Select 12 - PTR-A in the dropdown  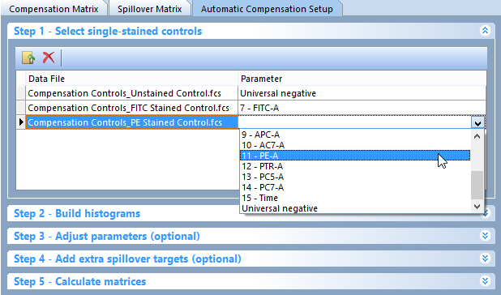coord(355,166)
